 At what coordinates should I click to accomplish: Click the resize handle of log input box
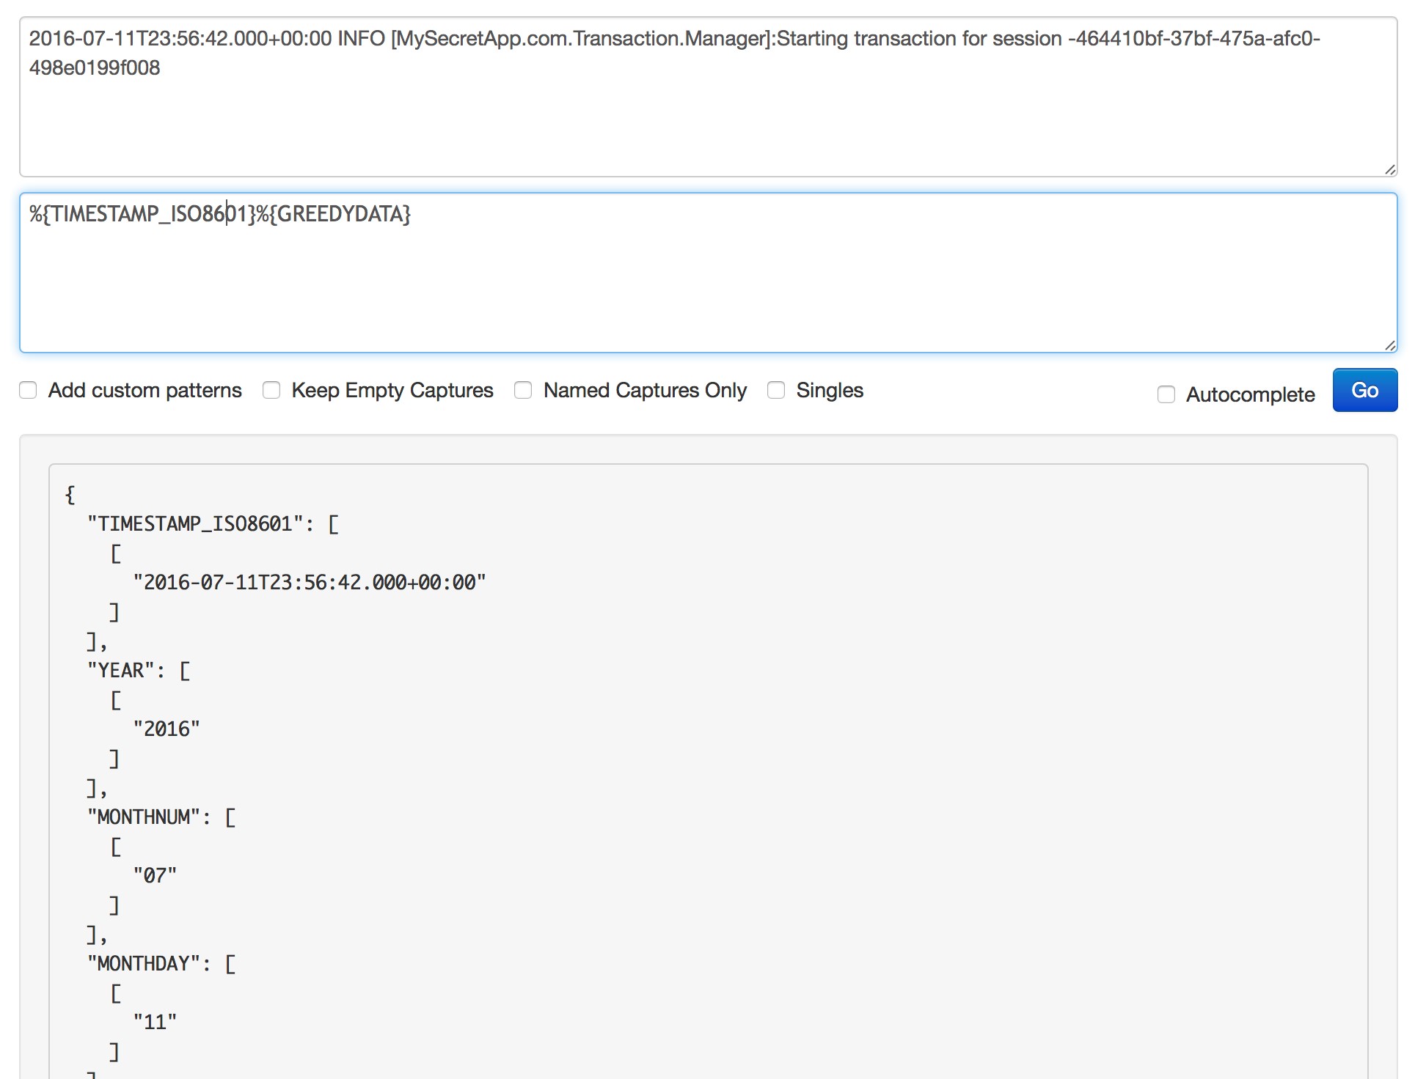[1389, 170]
